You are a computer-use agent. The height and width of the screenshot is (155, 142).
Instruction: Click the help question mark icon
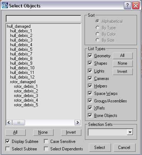pyautogui.click(x=127, y=5)
